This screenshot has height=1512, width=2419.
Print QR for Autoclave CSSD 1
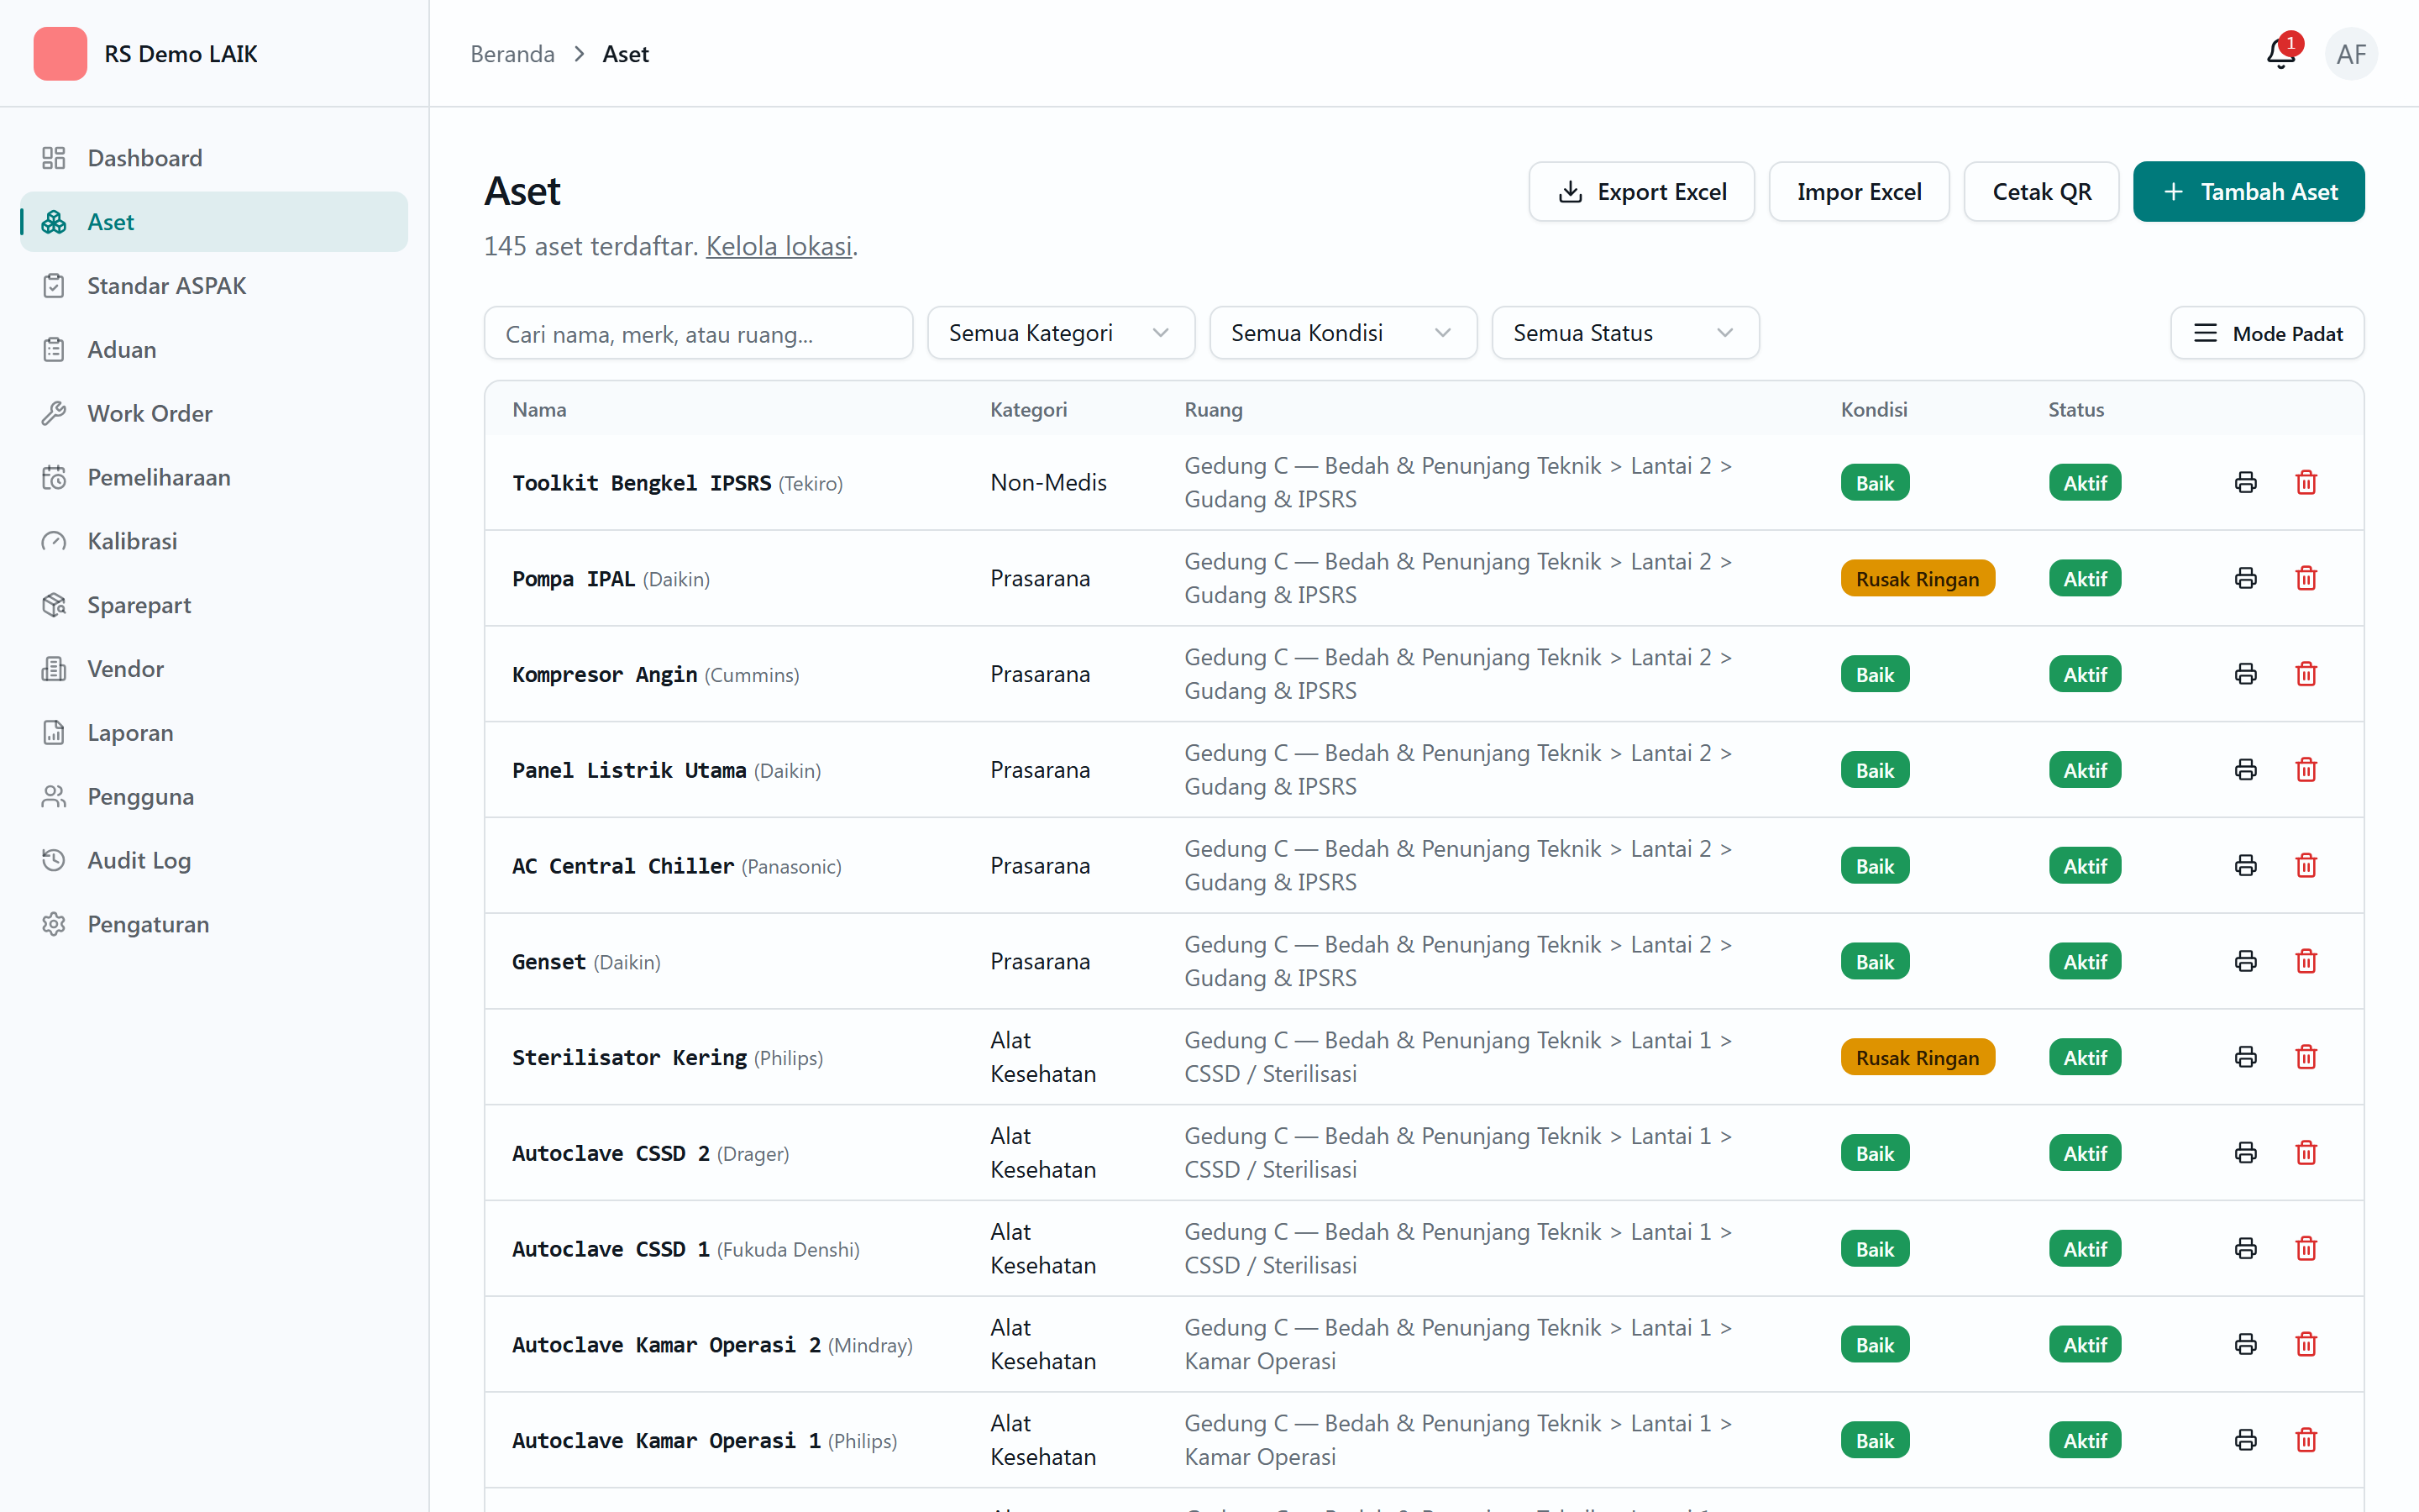coord(2245,1249)
